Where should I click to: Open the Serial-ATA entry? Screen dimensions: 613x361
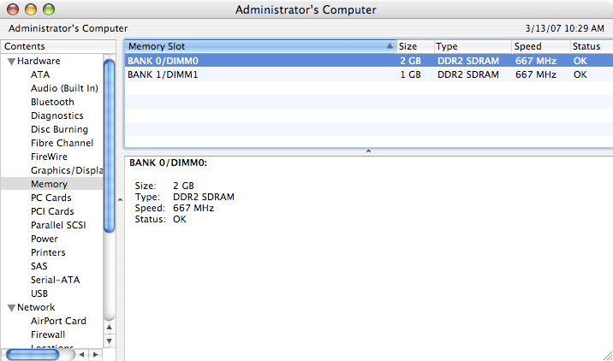click(x=56, y=280)
